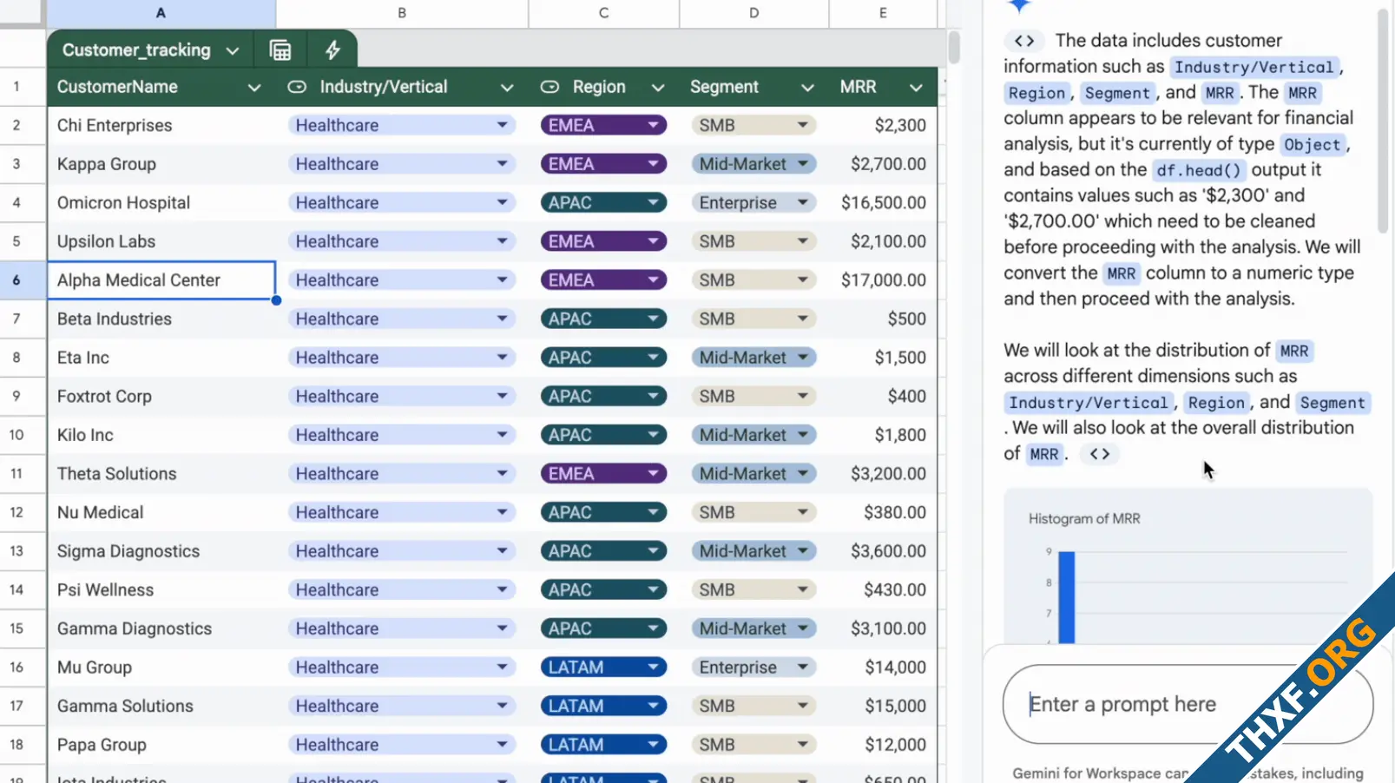The height and width of the screenshot is (783, 1395).
Task: Open the MRR column header dropdown
Action: pyautogui.click(x=916, y=87)
